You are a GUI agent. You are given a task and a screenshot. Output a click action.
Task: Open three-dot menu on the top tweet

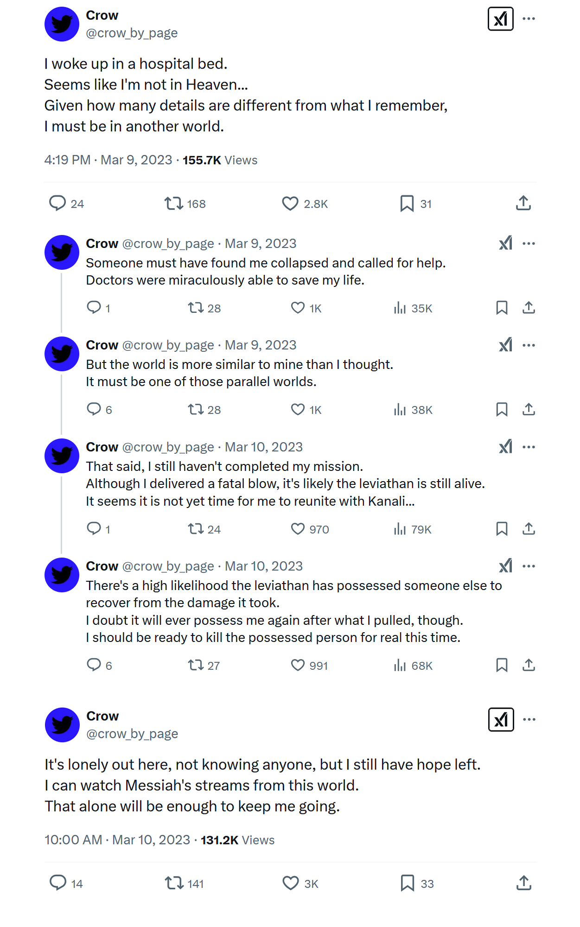pos(529,19)
